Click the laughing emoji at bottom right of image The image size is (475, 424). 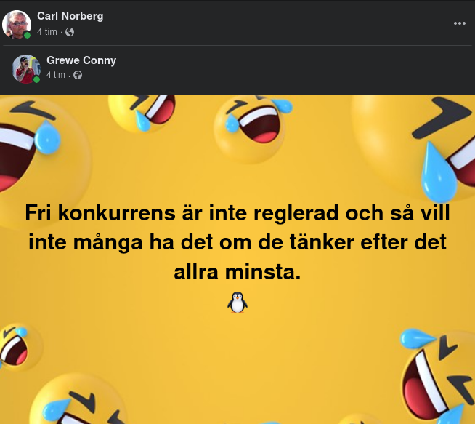tap(438, 376)
